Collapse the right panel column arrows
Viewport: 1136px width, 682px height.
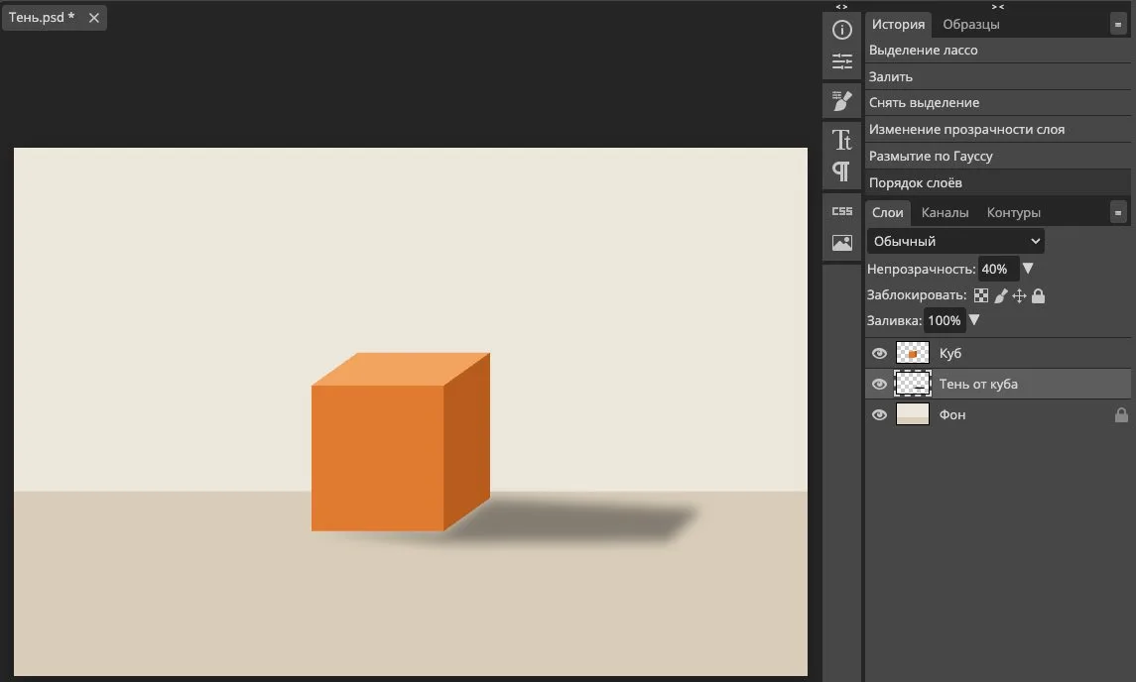[x=998, y=7]
